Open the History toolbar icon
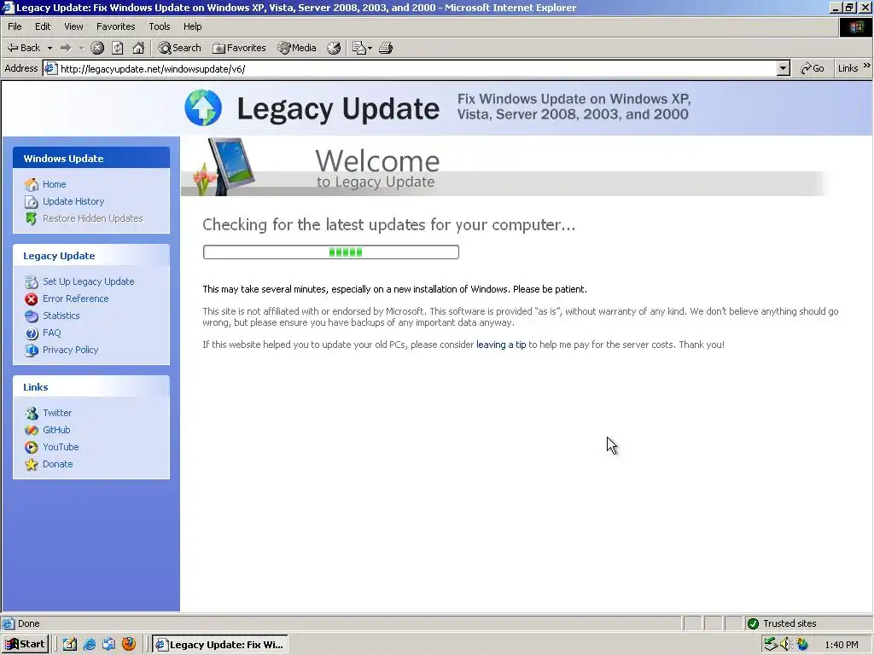This screenshot has width=874, height=655. point(334,48)
